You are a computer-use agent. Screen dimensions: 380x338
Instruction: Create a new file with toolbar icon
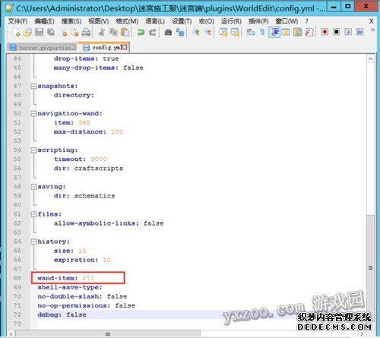coord(16,32)
